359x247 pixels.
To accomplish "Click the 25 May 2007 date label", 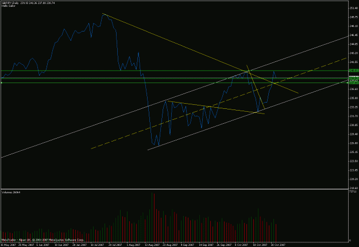I will pos(26,245).
